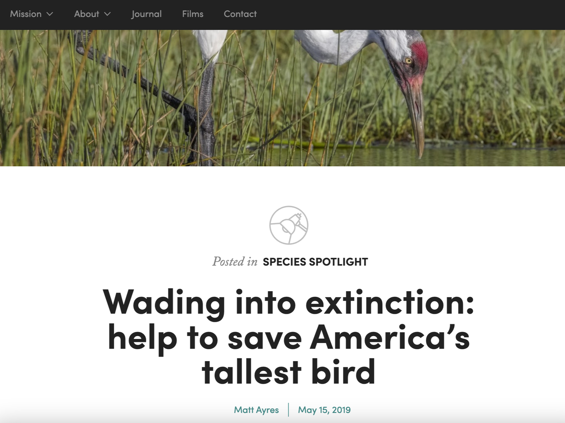Screen dimensions: 565x423
Task: Open the SPECIES SPOTLIGHT category link
Action: [x=315, y=262]
